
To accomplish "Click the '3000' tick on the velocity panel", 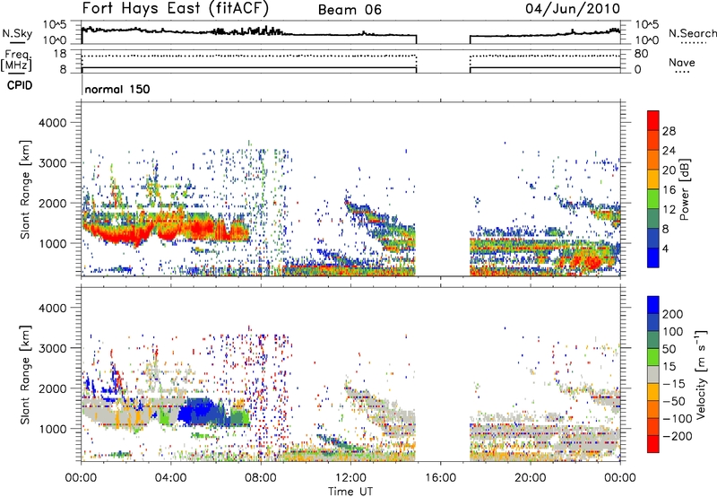I will click(x=53, y=348).
